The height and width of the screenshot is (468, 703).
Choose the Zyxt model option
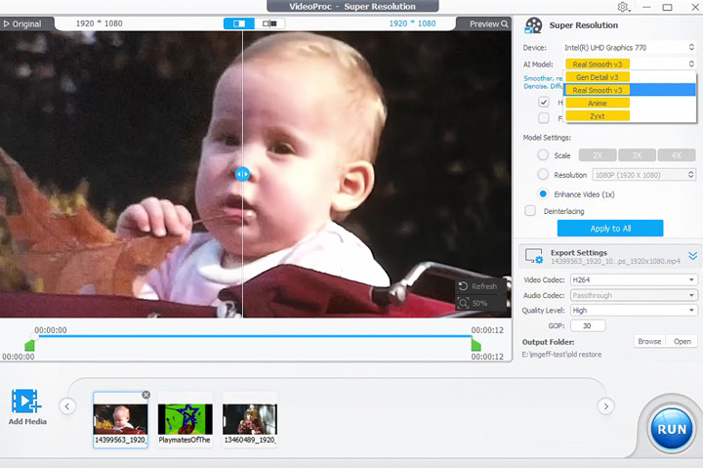pyautogui.click(x=630, y=116)
